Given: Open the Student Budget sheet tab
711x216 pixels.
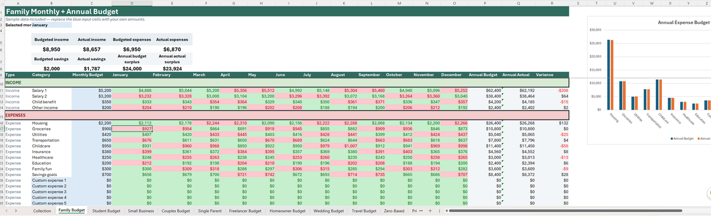Looking at the screenshot, I should pos(107,211).
